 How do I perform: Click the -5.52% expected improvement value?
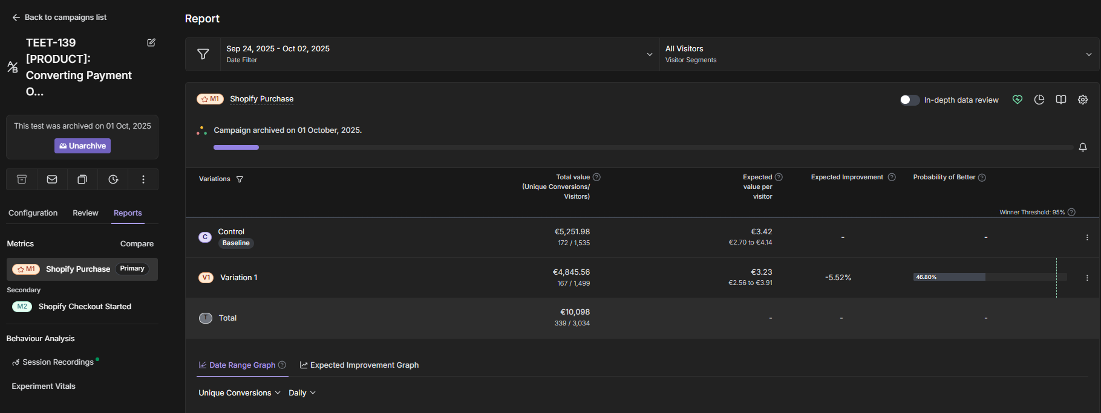pos(838,278)
